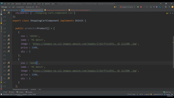
Task: Click the read-only lock toggle in status bar
Action: [x=172, y=94]
